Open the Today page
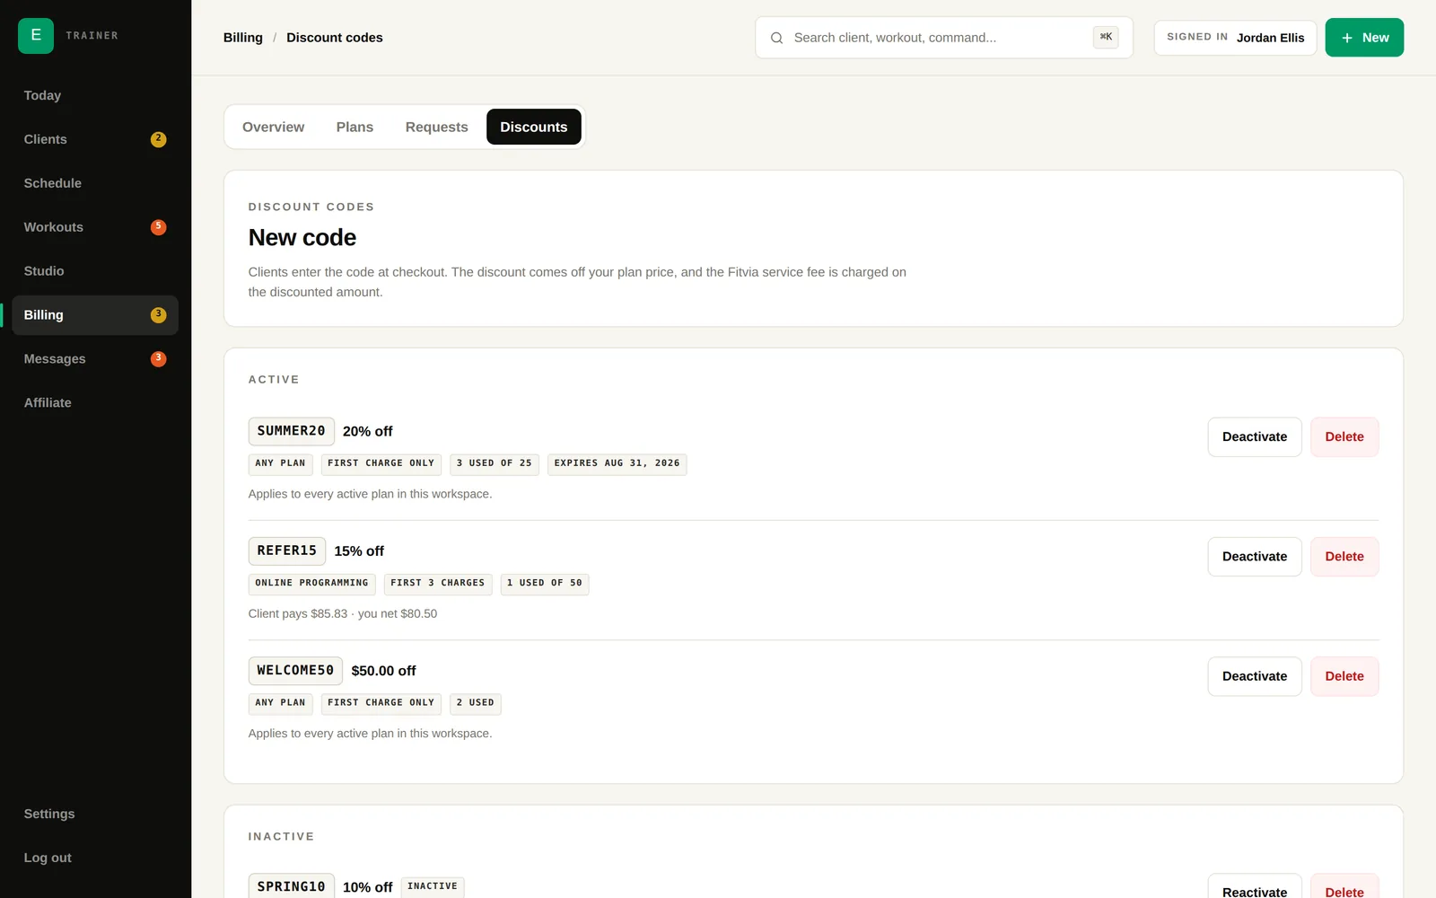1436x898 pixels. pyautogui.click(x=95, y=95)
